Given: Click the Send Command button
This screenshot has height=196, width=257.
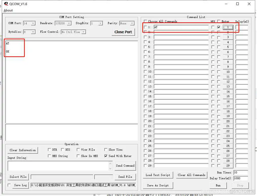Looking at the screenshot, I should click(x=125, y=166).
